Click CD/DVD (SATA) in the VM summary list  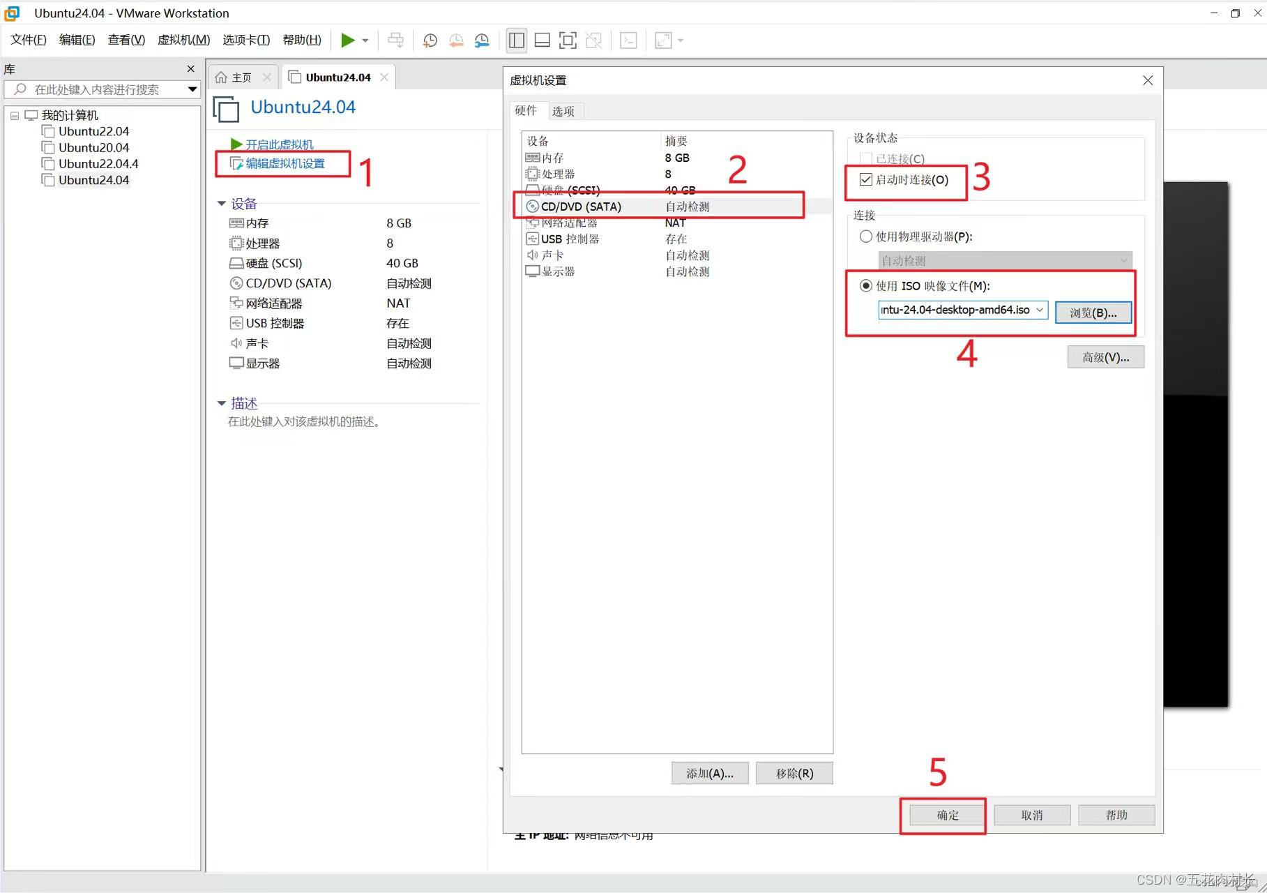(289, 283)
